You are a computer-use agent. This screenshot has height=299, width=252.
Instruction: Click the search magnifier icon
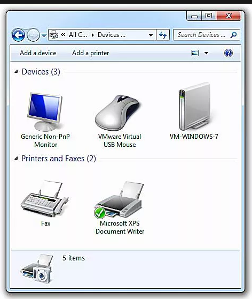pyautogui.click(x=233, y=35)
